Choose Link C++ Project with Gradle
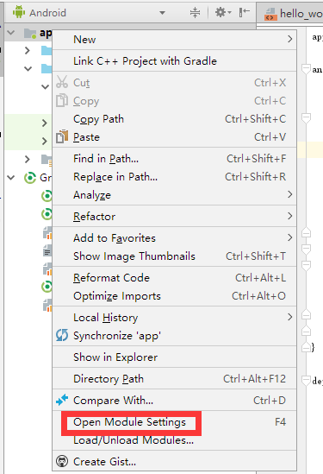The width and height of the screenshot is (323, 474). tap(174, 61)
